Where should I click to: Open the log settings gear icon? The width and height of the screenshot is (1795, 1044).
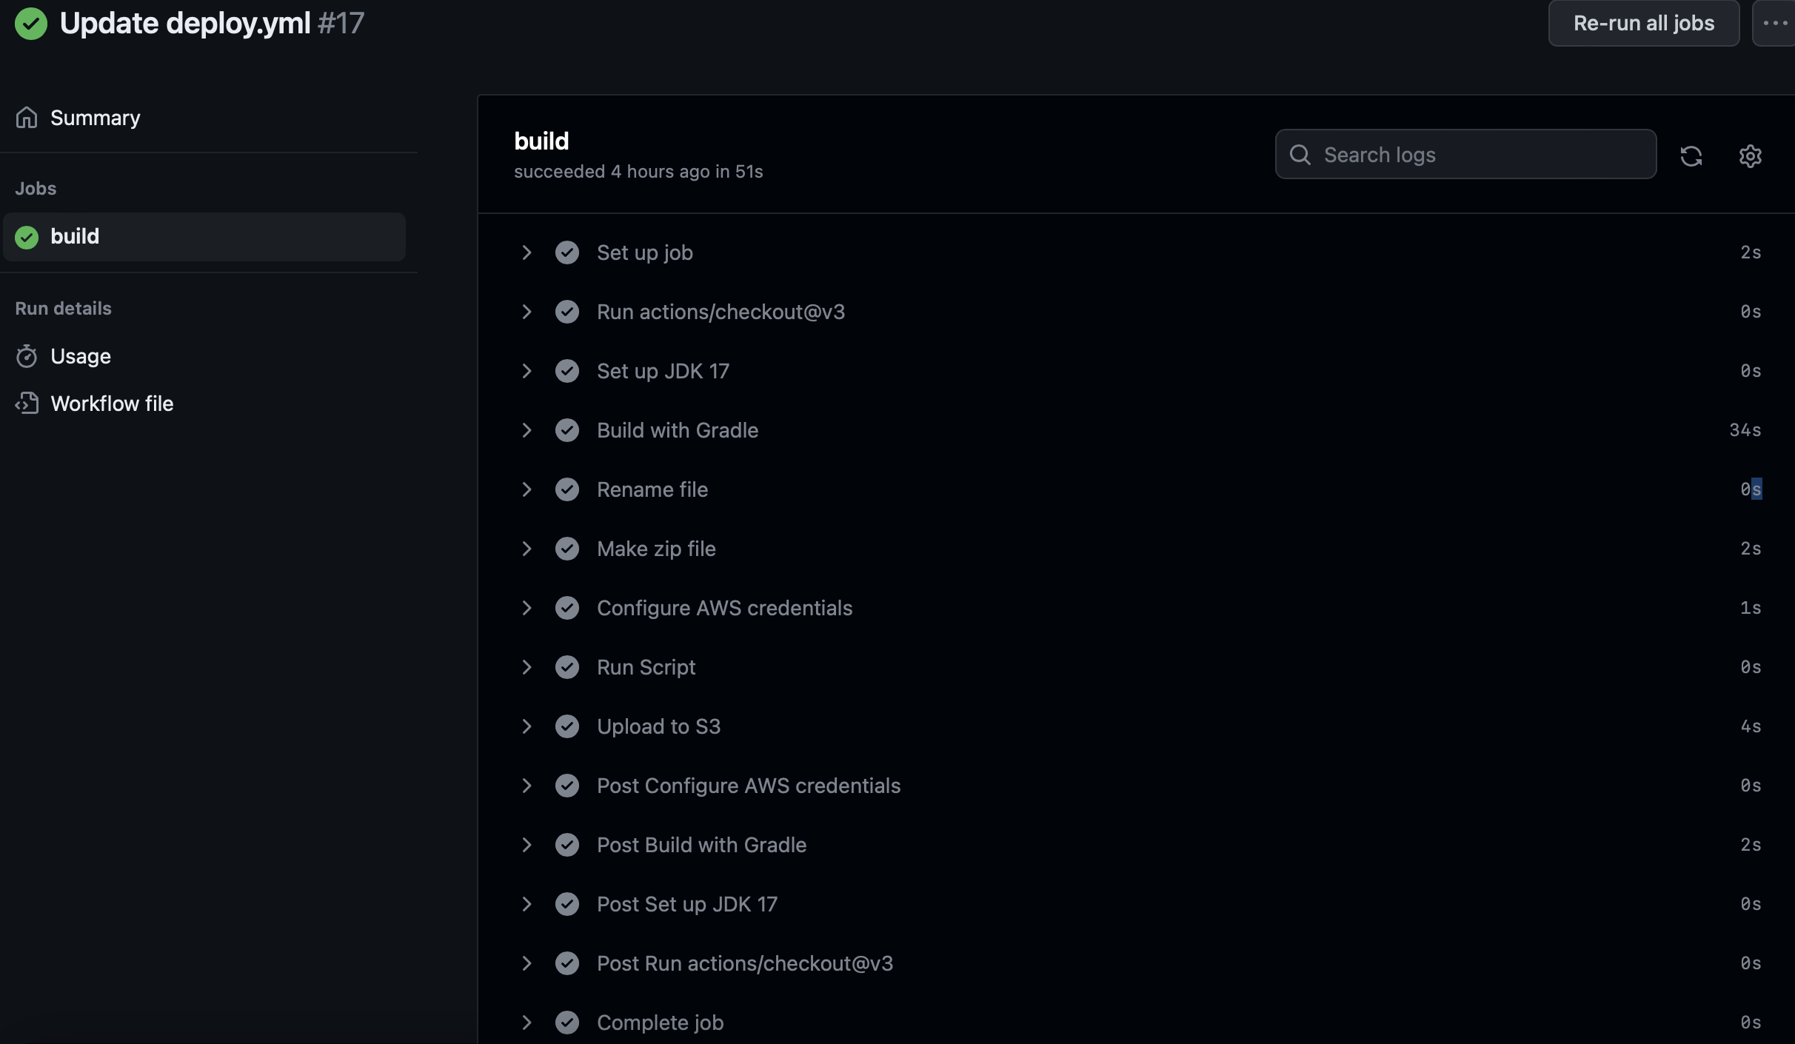coord(1750,155)
